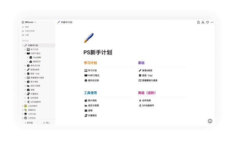The height and width of the screenshot is (145, 234).
Task: Collapse the PS学习笔记 sidebar node
Action: pyautogui.click(x=25, y=53)
